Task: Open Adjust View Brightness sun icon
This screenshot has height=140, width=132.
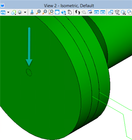Action: 20,13
